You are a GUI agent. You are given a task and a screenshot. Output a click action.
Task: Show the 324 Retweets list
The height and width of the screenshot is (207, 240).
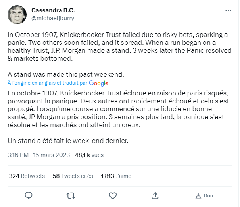(27, 176)
